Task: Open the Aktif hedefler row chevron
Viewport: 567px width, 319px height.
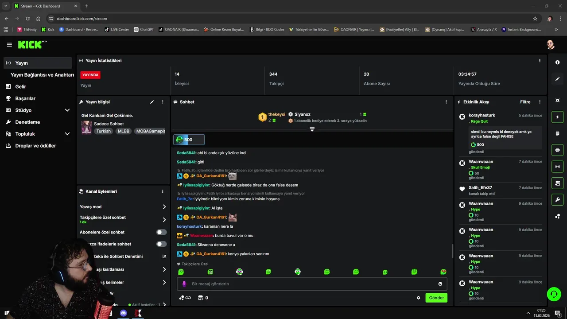Action: click(x=164, y=305)
